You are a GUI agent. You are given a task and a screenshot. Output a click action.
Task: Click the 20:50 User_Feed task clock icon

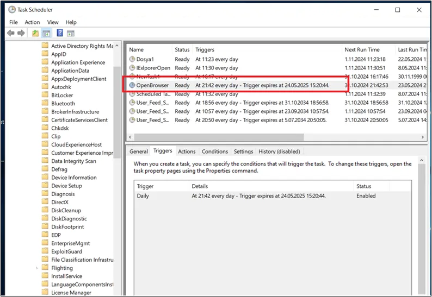(x=132, y=120)
